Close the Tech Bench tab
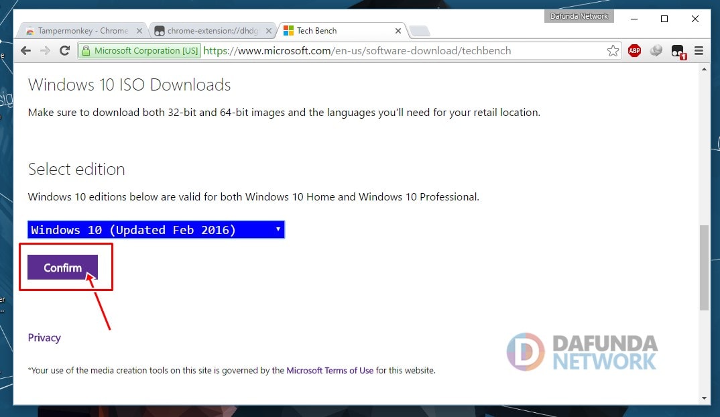This screenshot has height=417, width=720. pos(398,31)
